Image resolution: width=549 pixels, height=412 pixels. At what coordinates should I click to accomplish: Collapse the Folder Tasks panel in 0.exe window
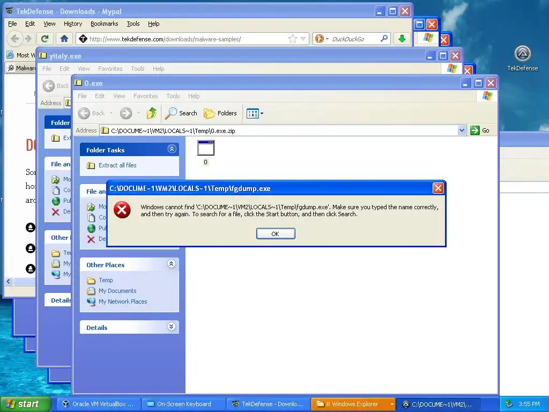[172, 149]
